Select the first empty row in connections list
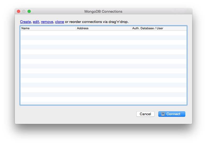207x145 pixels. (103, 33)
